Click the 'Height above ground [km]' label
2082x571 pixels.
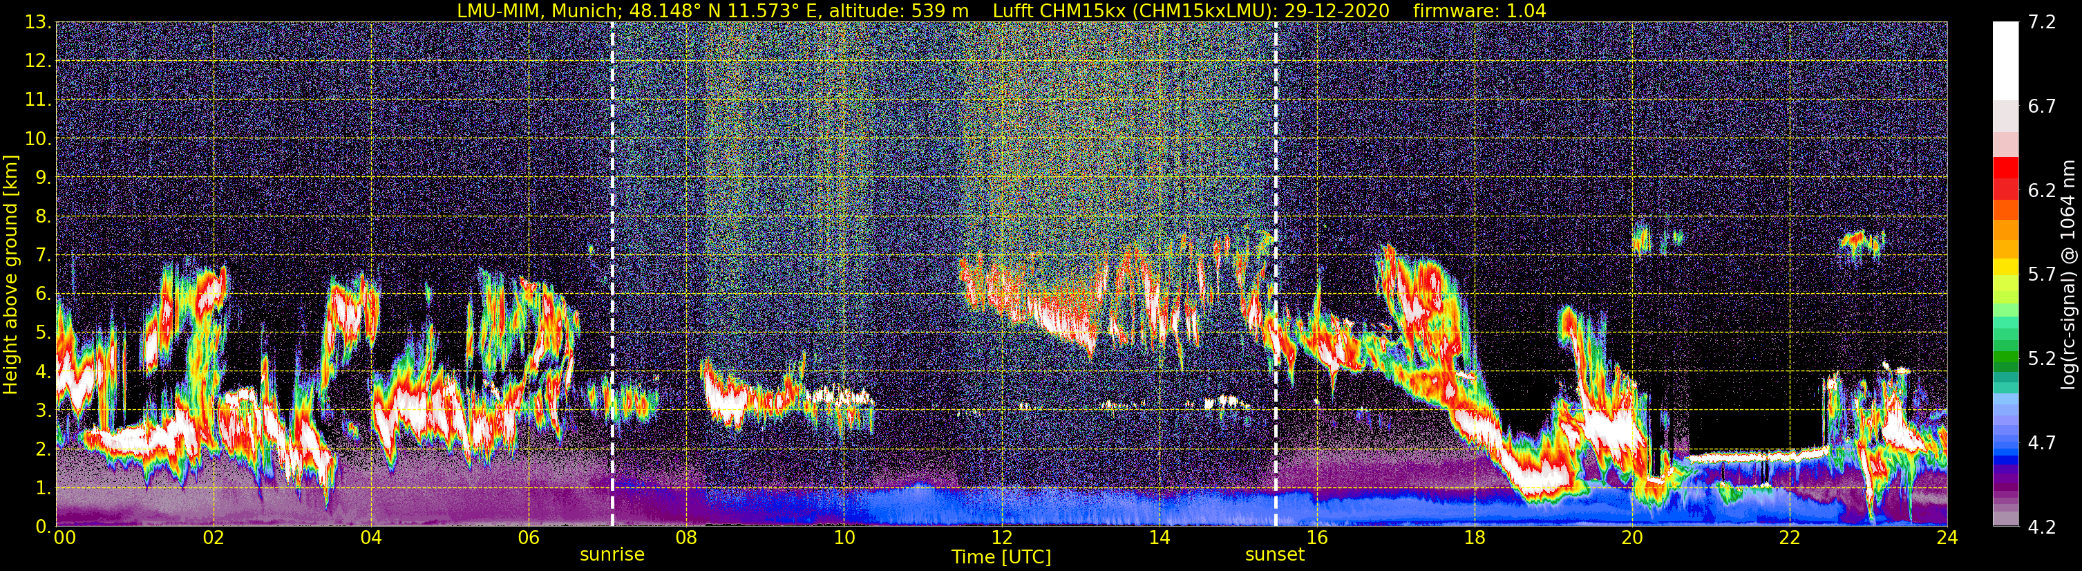10,274
